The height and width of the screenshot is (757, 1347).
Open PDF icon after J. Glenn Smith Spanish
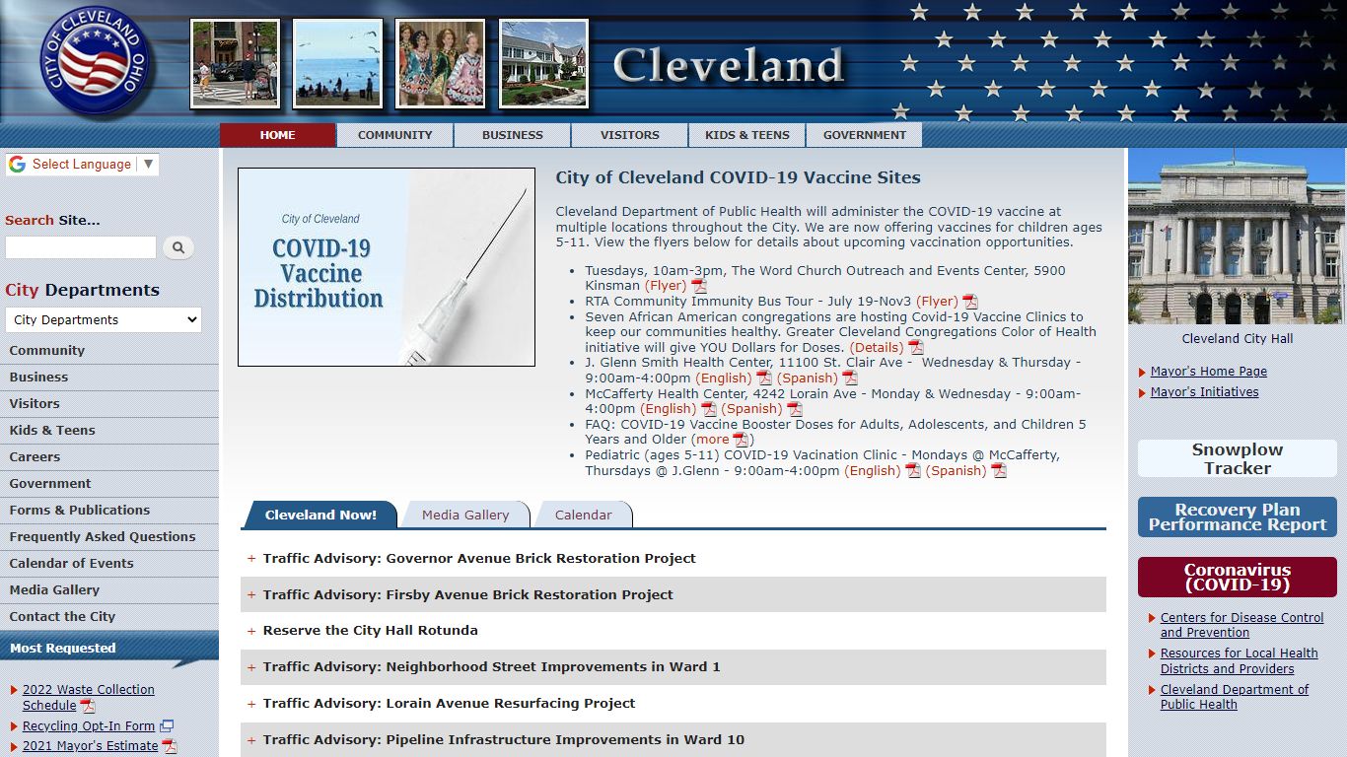coord(850,378)
